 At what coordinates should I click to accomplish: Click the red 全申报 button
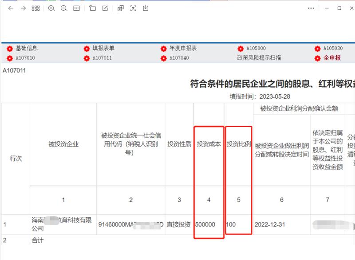331,58
